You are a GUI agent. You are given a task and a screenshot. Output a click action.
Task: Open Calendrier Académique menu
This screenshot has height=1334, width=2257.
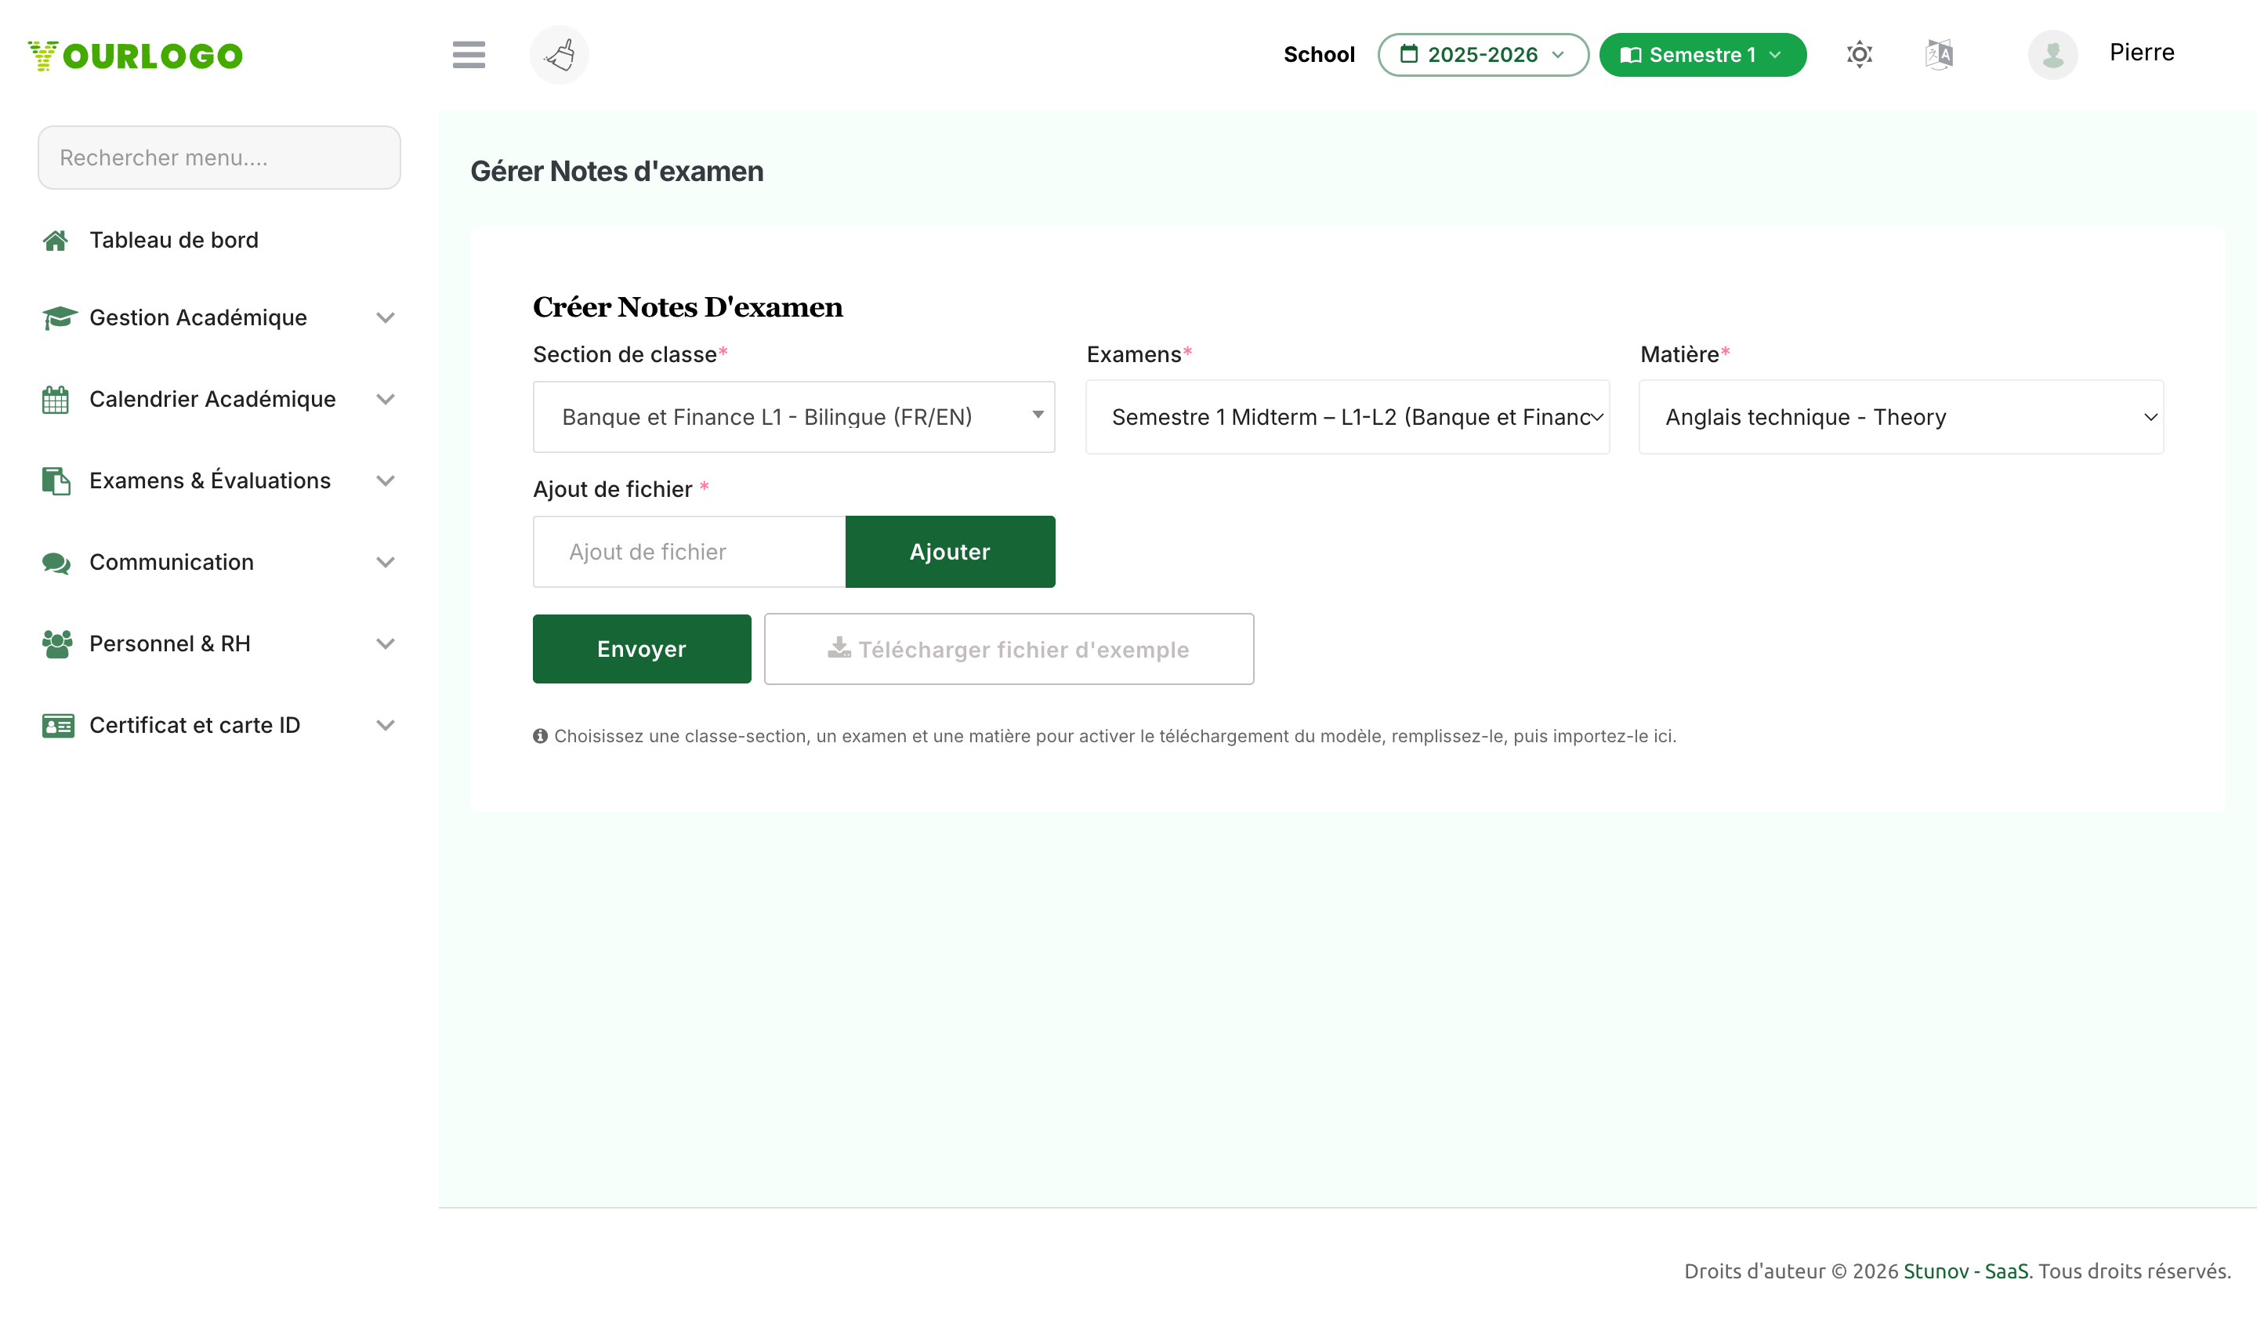212,399
